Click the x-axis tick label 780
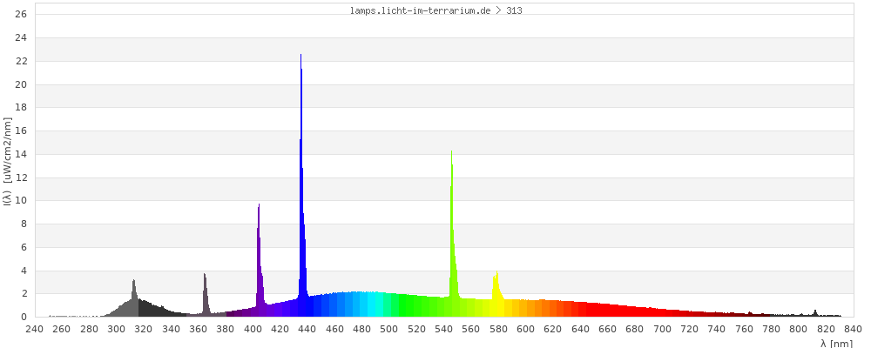Image resolution: width=871 pixels, height=348 pixels. [x=771, y=329]
